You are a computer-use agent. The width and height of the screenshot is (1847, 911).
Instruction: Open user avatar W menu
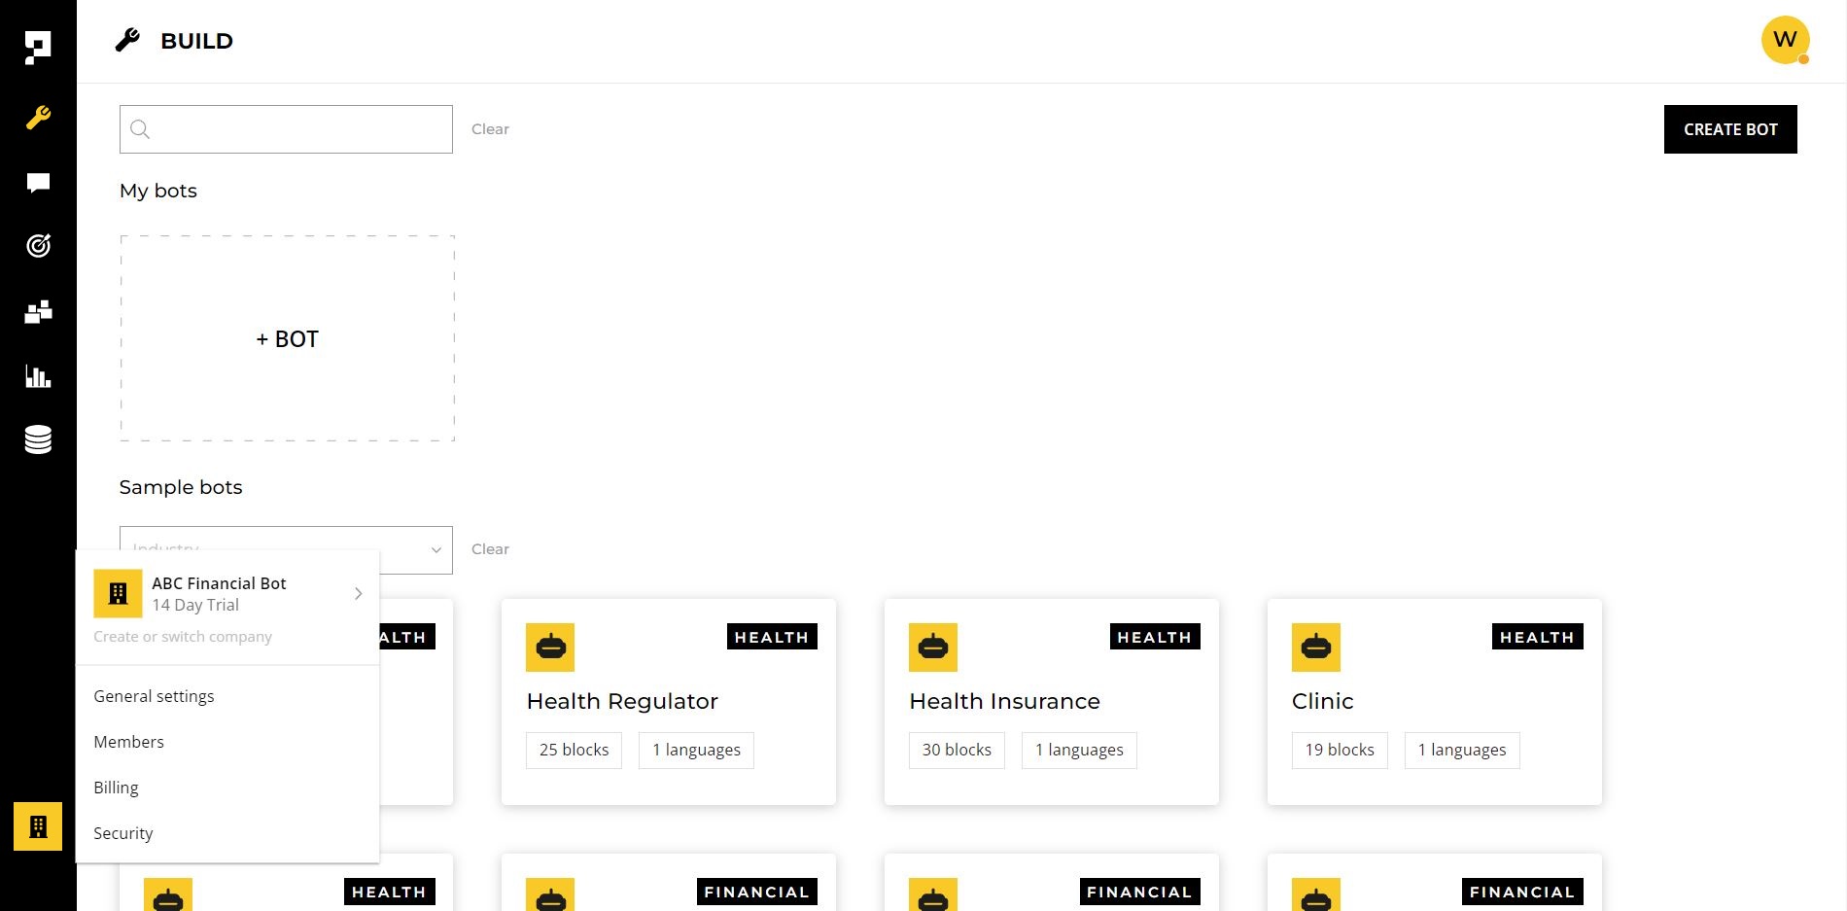tap(1785, 40)
